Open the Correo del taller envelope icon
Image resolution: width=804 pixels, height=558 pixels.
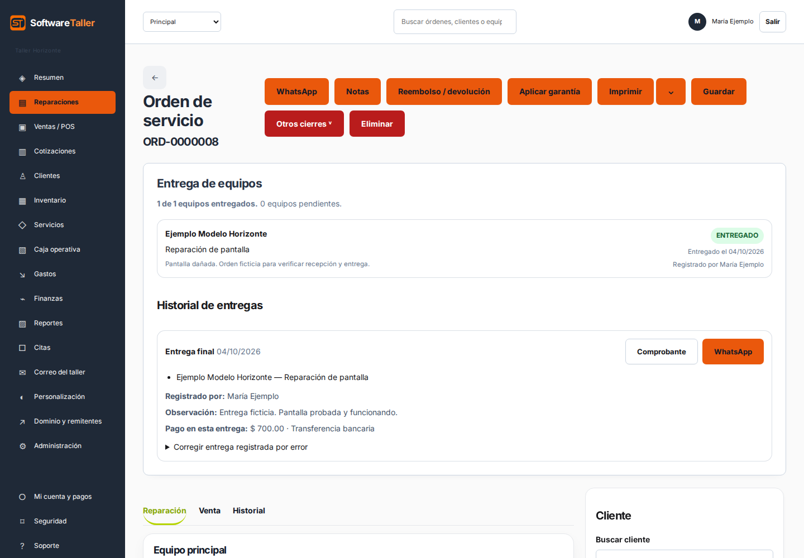pos(22,373)
